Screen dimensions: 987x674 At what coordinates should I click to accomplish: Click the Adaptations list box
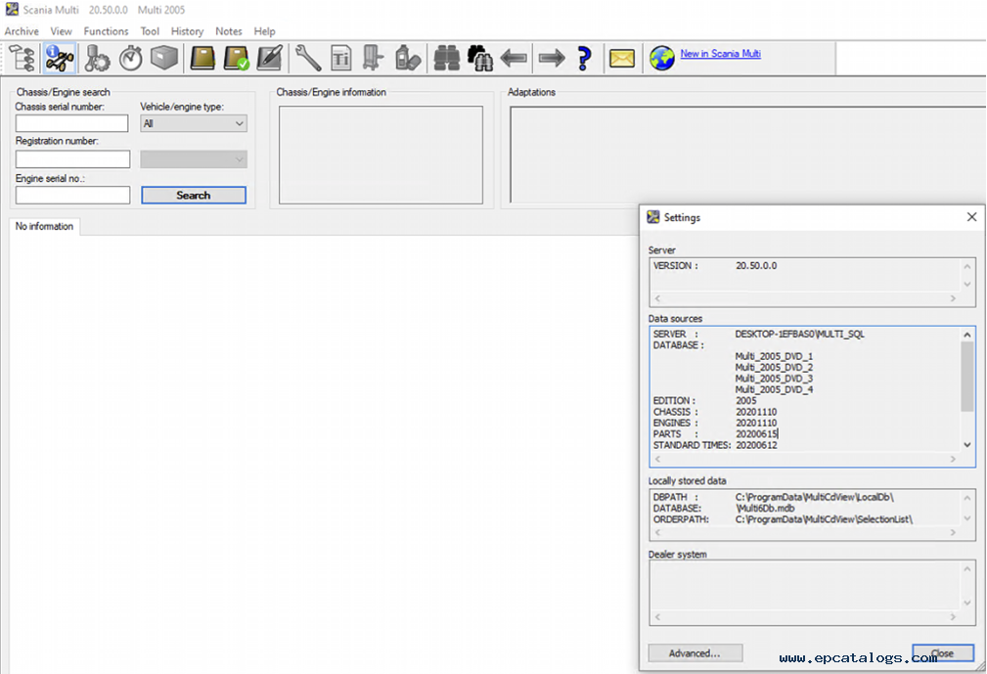pos(747,155)
